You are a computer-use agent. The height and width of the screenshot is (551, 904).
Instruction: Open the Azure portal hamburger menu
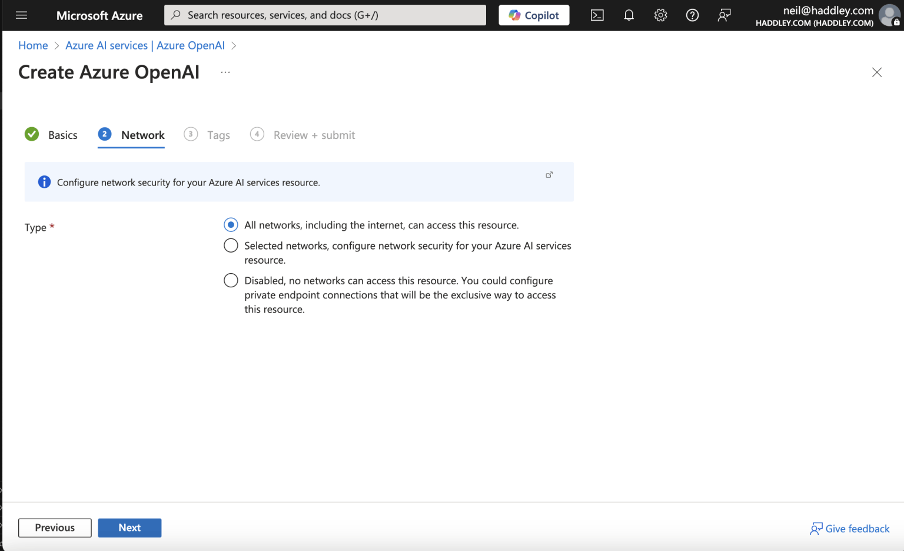pyautogui.click(x=22, y=15)
